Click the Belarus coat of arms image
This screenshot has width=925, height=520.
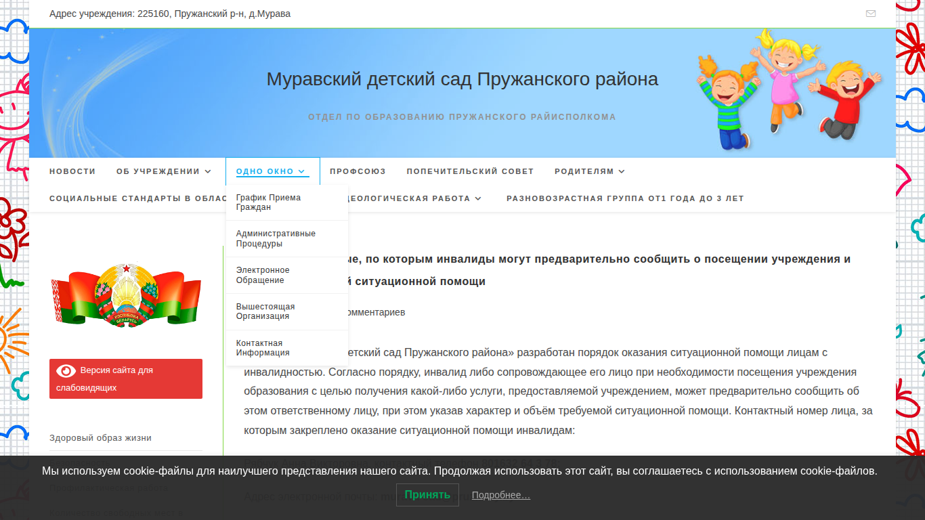coord(126,295)
